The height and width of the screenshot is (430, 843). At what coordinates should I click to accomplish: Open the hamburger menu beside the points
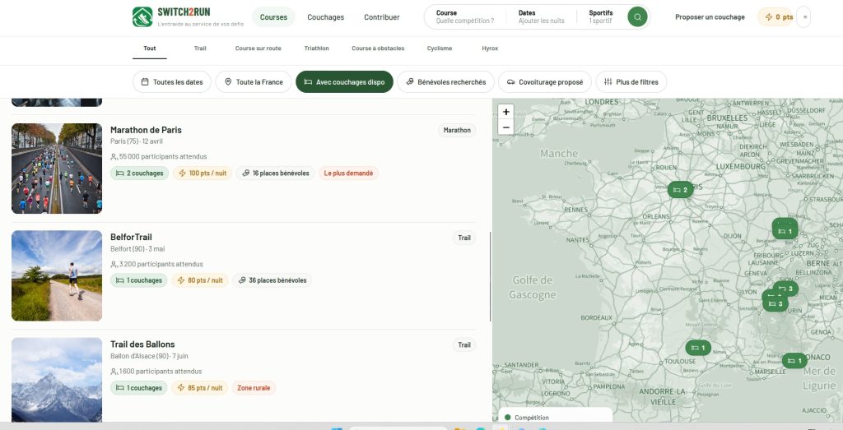[804, 17]
